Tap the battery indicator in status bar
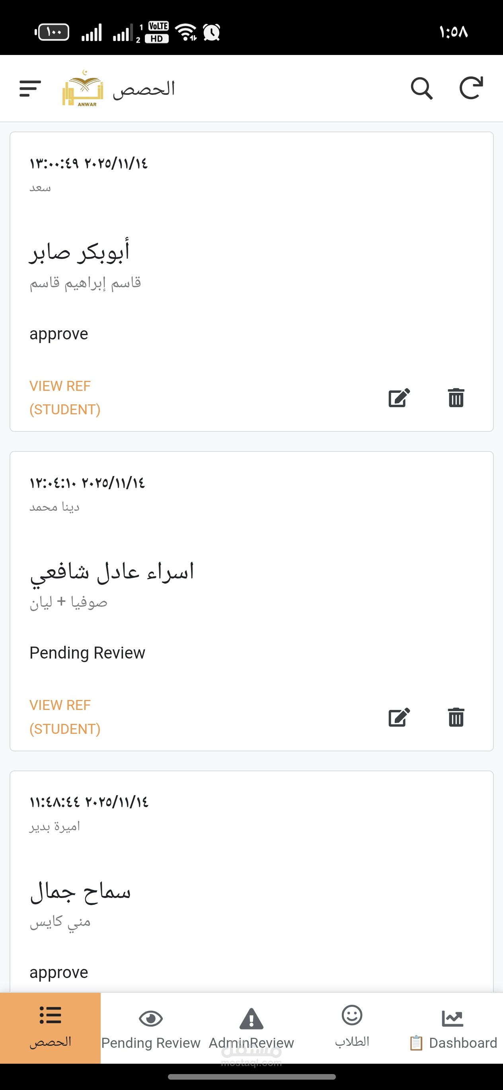The width and height of the screenshot is (503, 1090). coord(53,32)
